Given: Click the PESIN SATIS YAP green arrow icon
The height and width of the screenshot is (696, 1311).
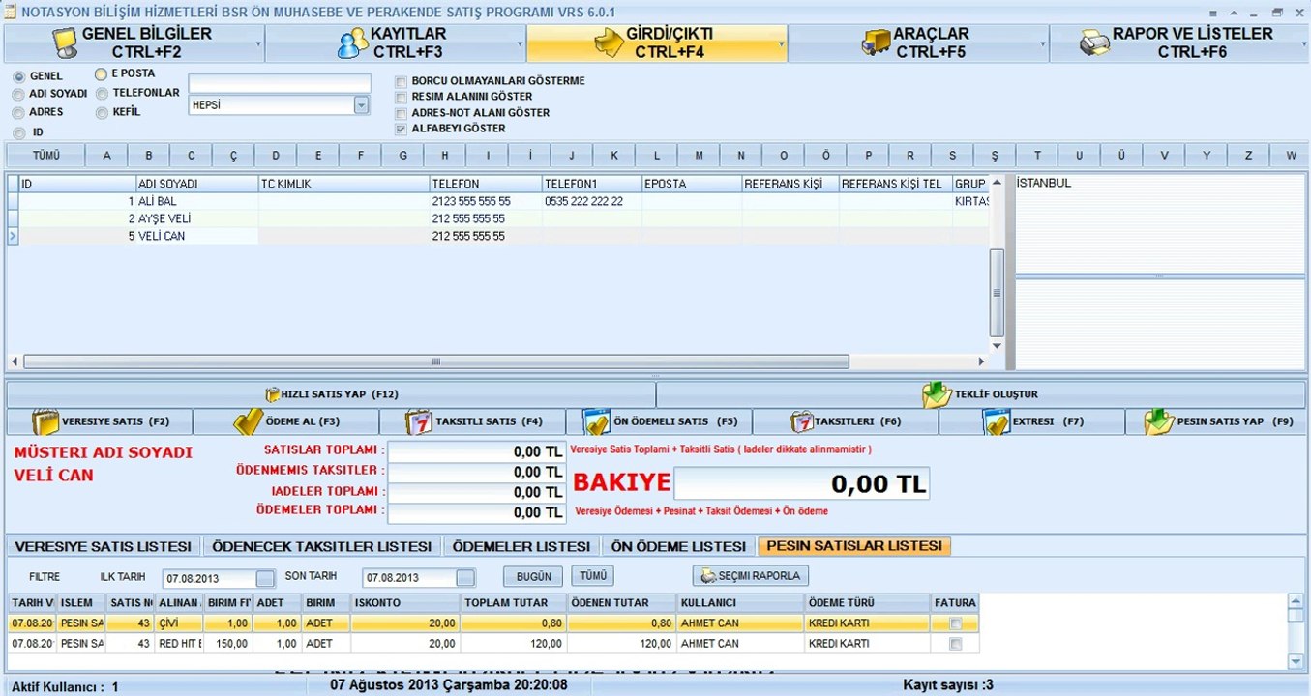Looking at the screenshot, I should click(x=1159, y=422).
